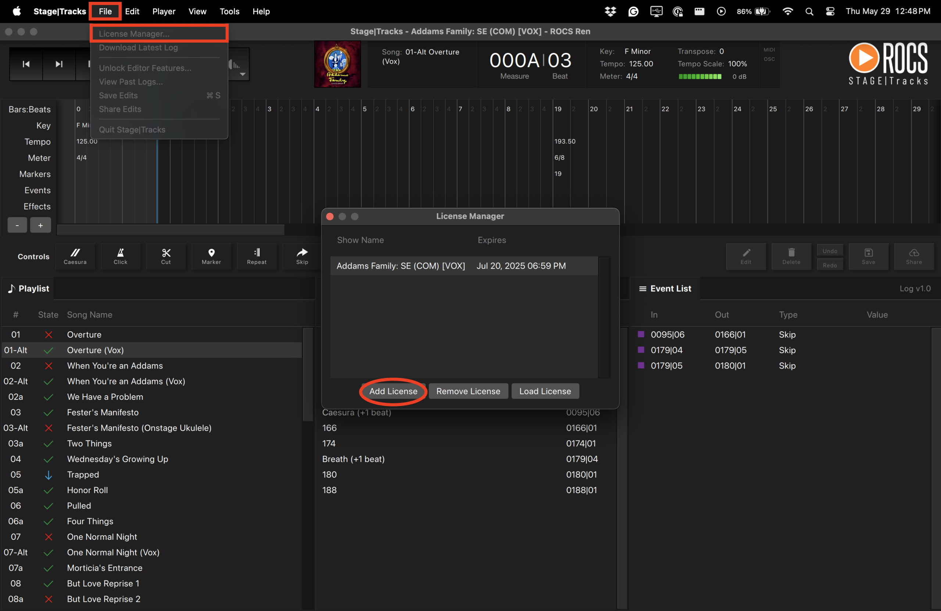Open the Apple menu
Viewport: 941px width, 611px height.
[x=17, y=11]
